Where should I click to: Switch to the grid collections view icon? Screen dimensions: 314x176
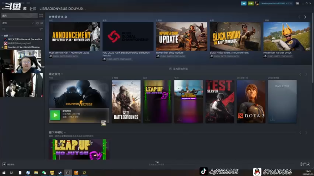[x=41, y=16]
